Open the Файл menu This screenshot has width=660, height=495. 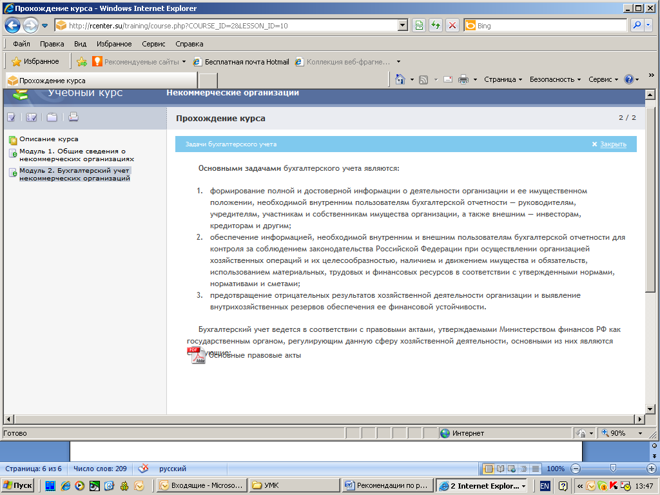coord(21,44)
